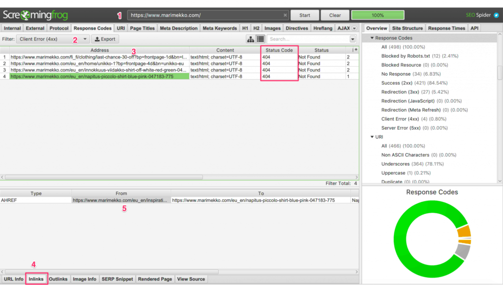The width and height of the screenshot is (503, 285).
Task: Sort by the Status Code column header
Action: [x=279, y=50]
